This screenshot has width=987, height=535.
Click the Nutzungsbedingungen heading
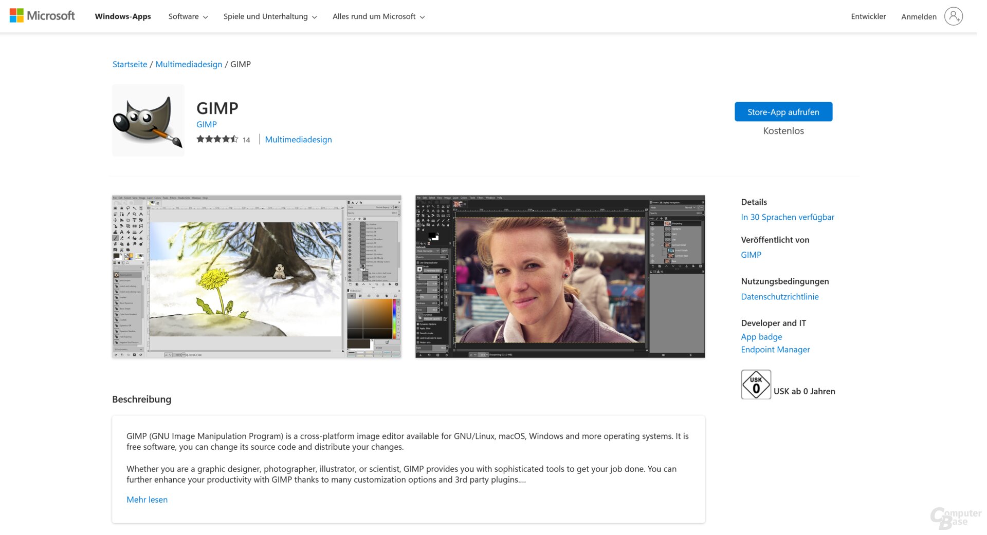coord(785,281)
